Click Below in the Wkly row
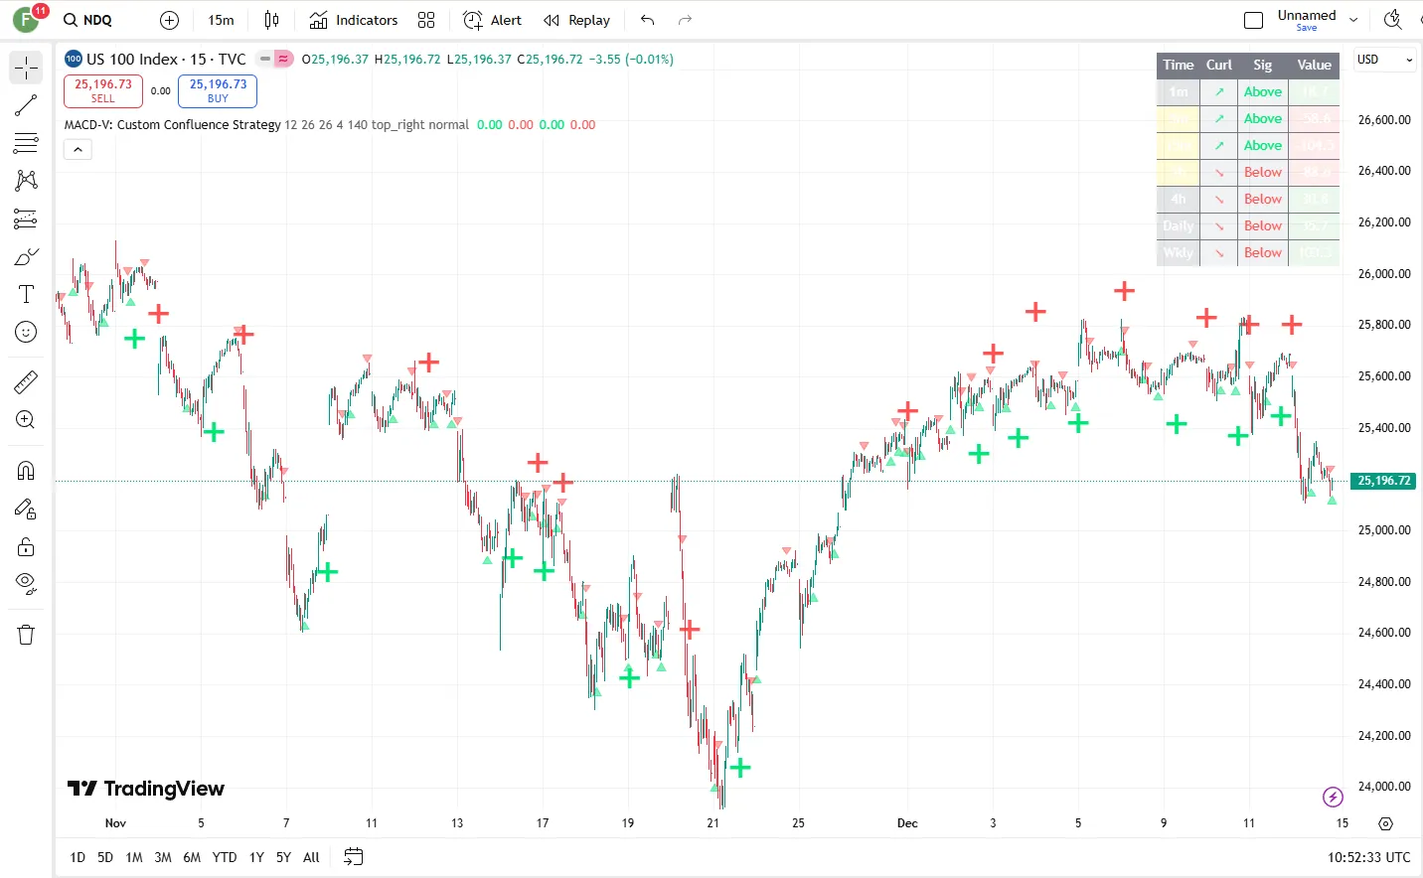 (1263, 252)
